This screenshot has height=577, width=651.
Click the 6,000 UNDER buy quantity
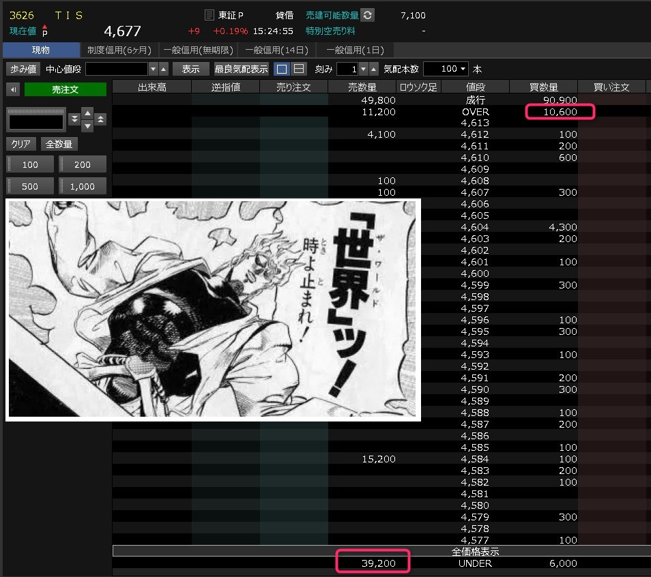[563, 563]
